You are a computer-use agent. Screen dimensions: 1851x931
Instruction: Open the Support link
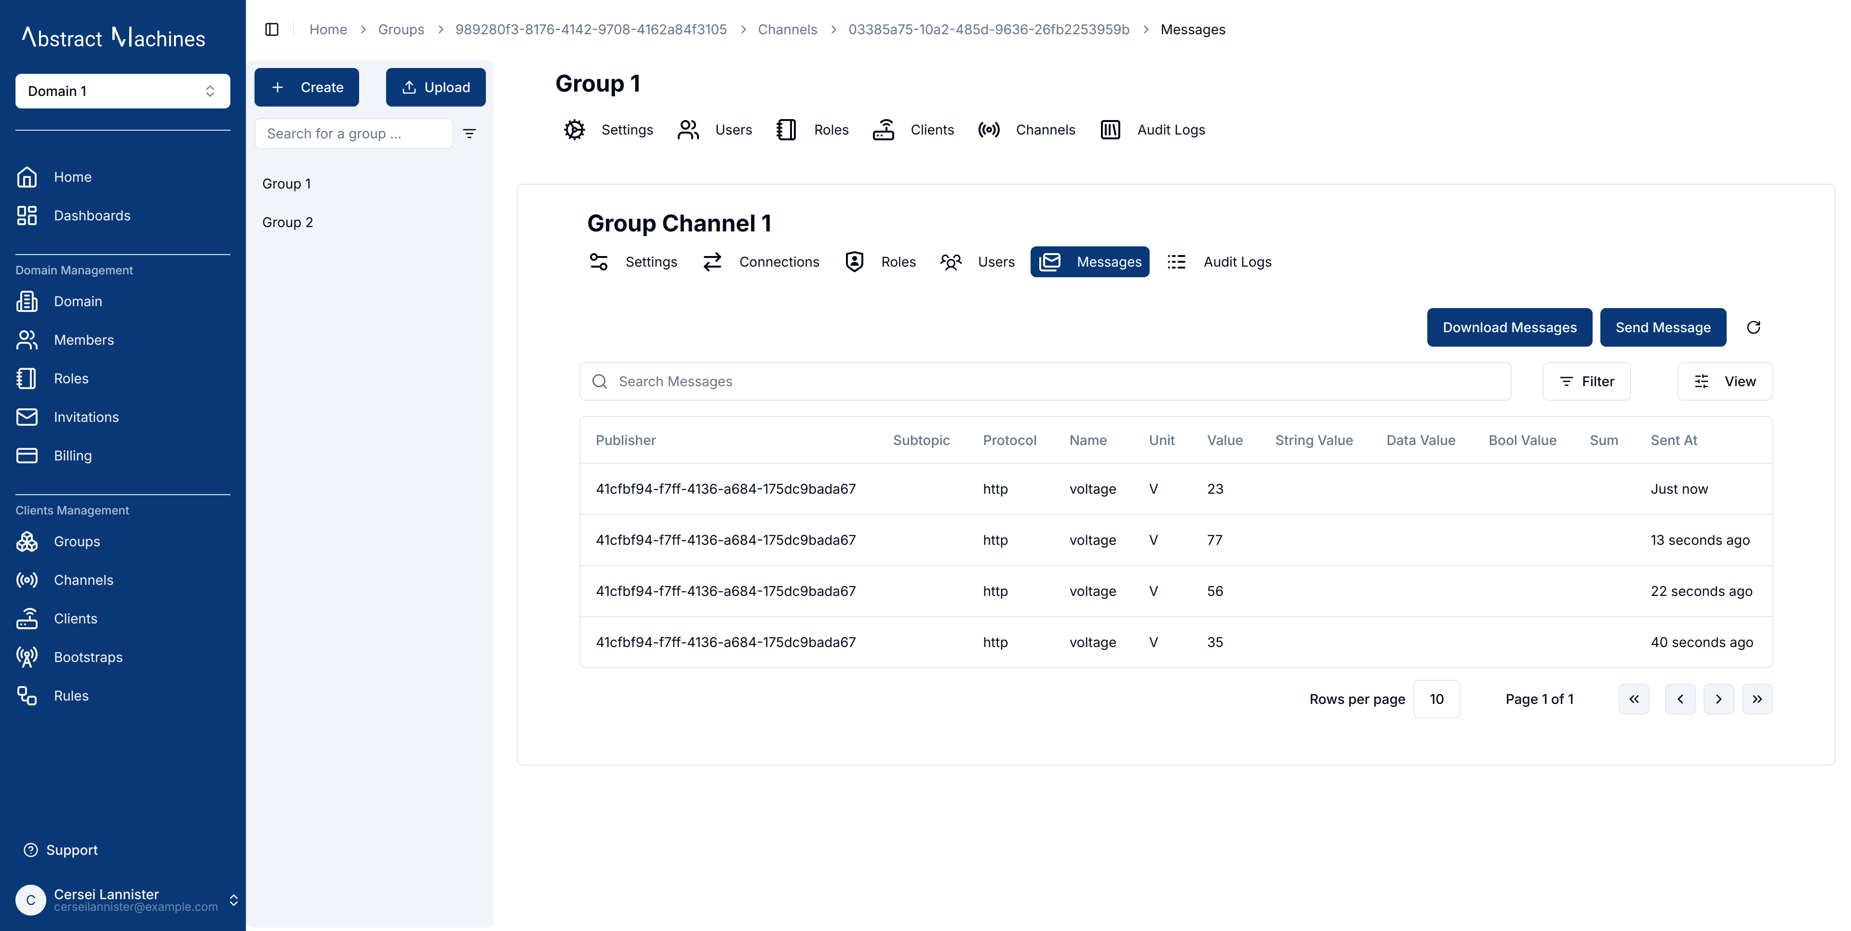(x=61, y=850)
